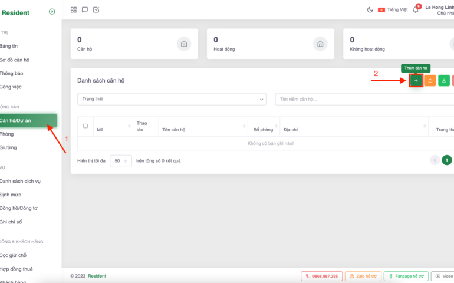The width and height of the screenshot is (454, 283).
Task: Open the grid apps icon in top bar
Action: pyautogui.click(x=74, y=10)
